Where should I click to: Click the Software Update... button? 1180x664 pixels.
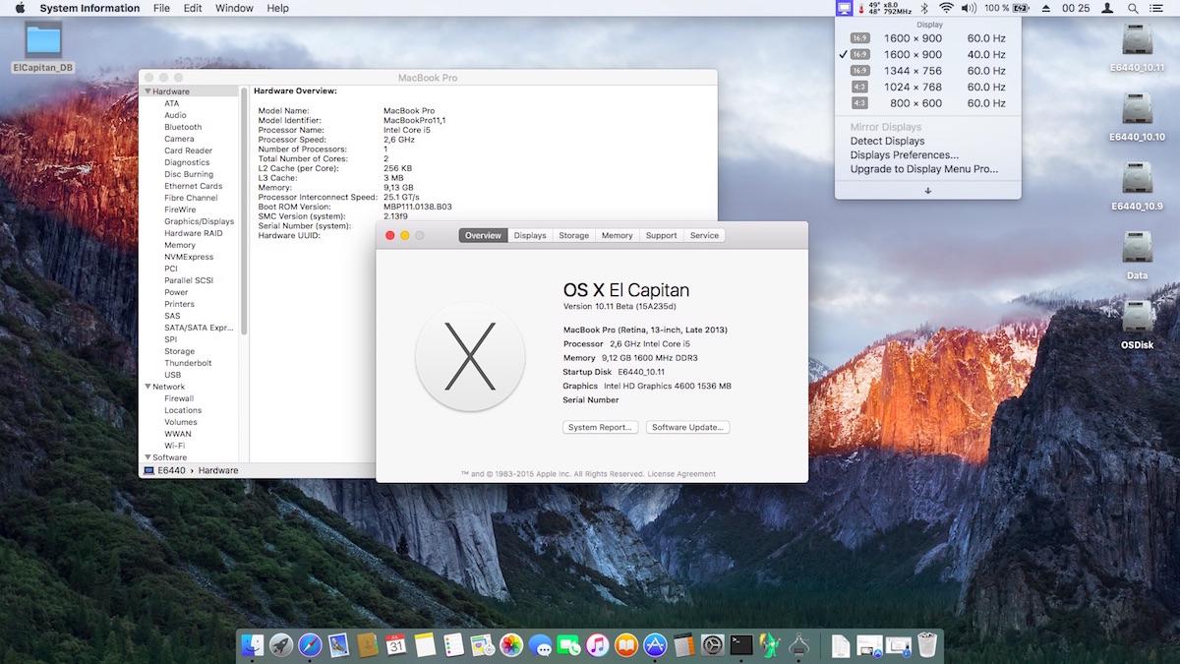[x=687, y=427]
